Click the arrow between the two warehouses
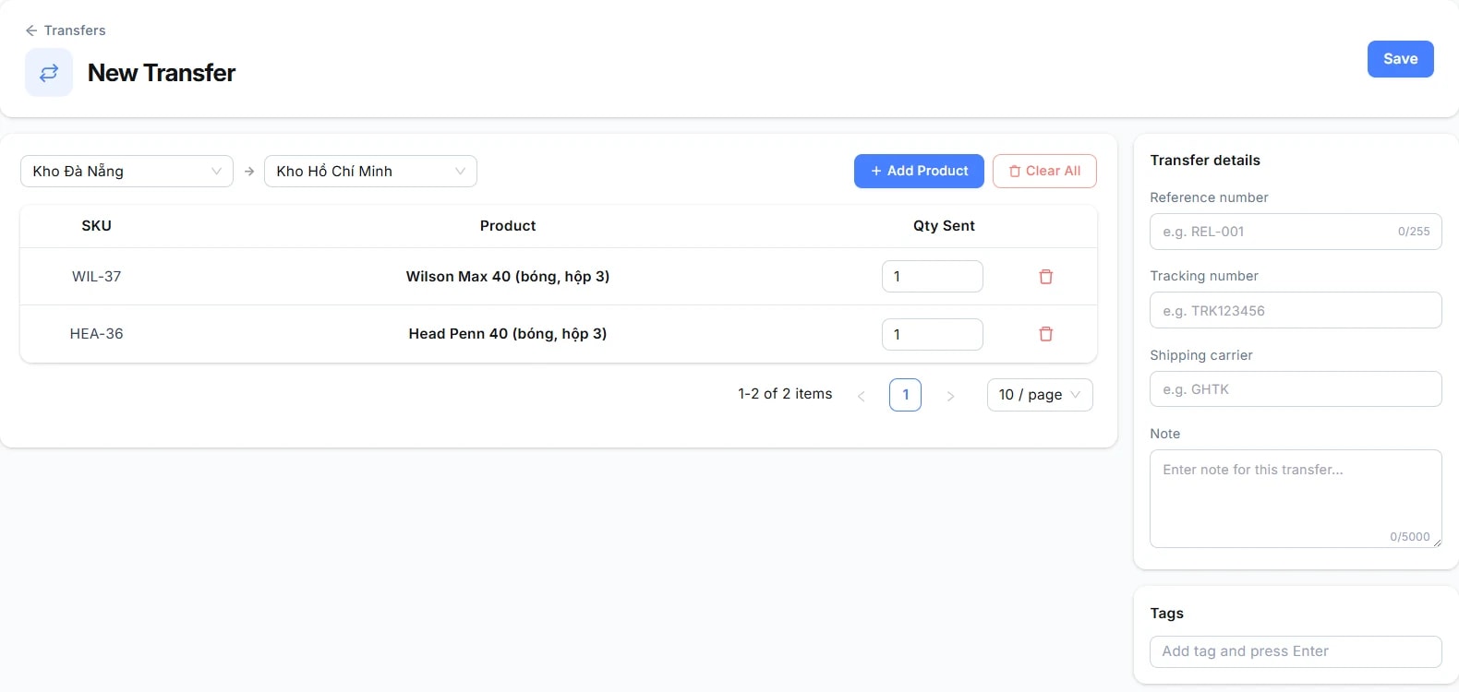 (249, 172)
